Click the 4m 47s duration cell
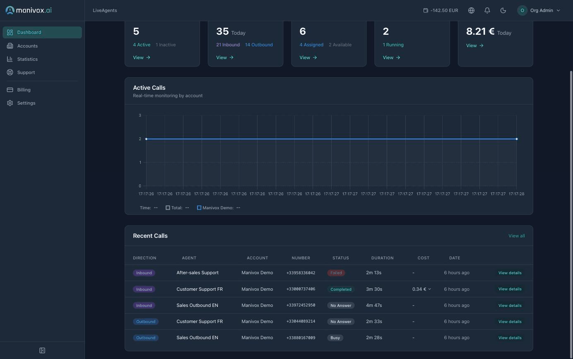Image resolution: width=573 pixels, height=359 pixels. pyautogui.click(x=373, y=305)
